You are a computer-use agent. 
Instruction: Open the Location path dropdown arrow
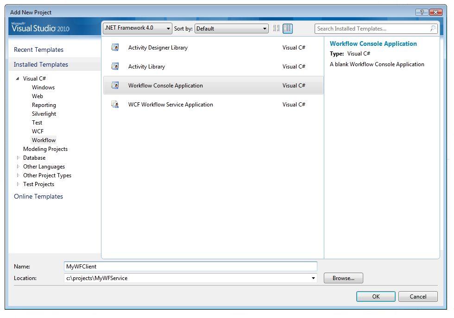pos(313,278)
